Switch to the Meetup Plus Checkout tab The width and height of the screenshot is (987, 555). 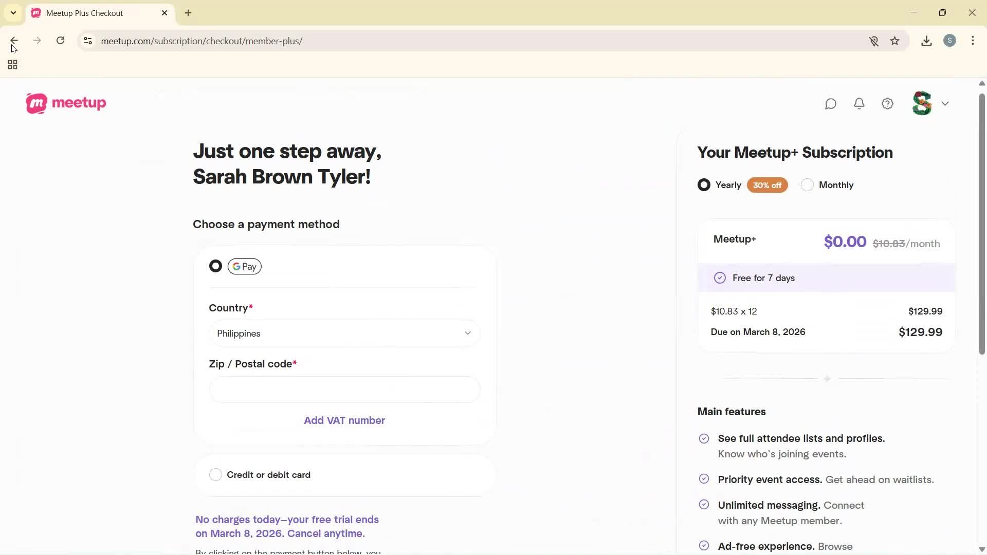[85, 13]
